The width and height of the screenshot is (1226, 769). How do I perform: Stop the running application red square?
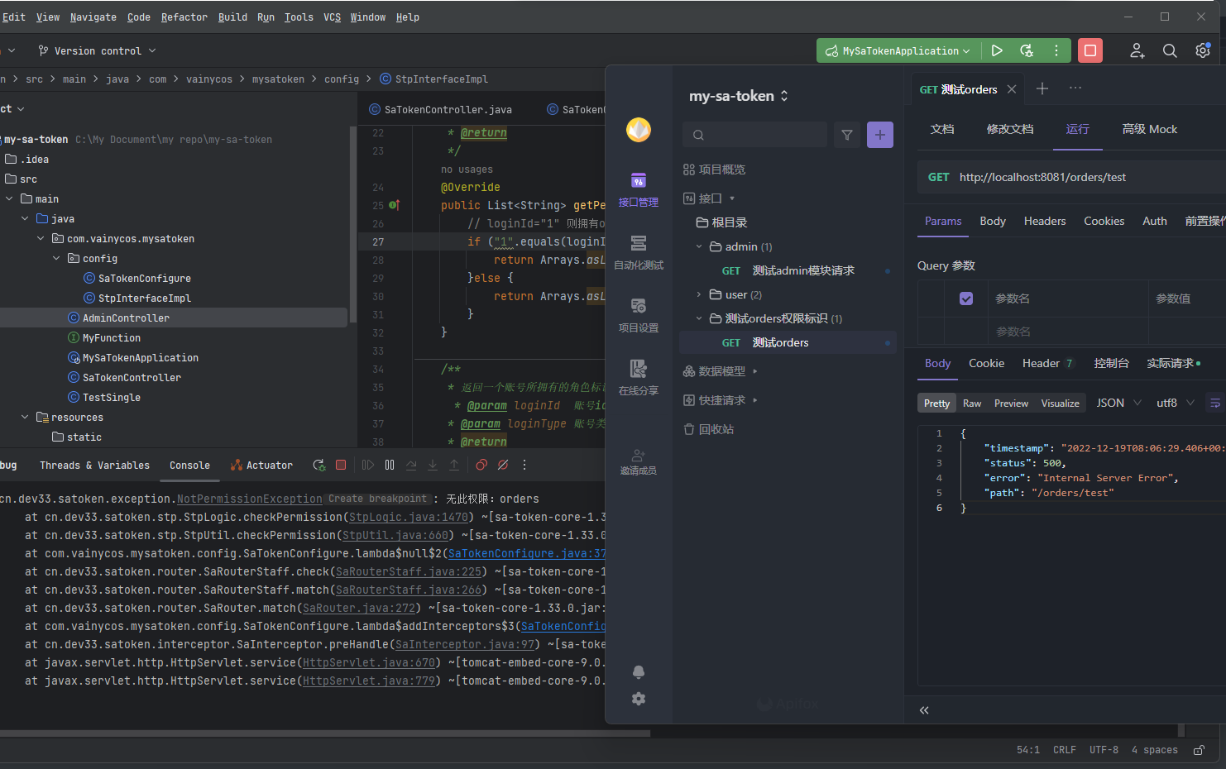pos(1090,50)
